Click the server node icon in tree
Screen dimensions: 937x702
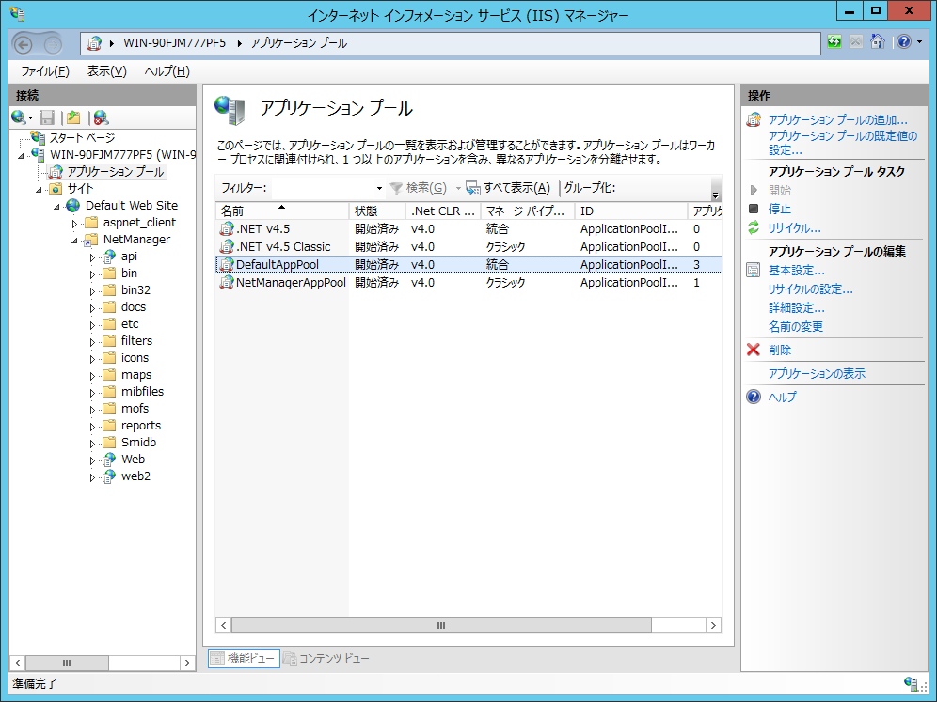[38, 155]
